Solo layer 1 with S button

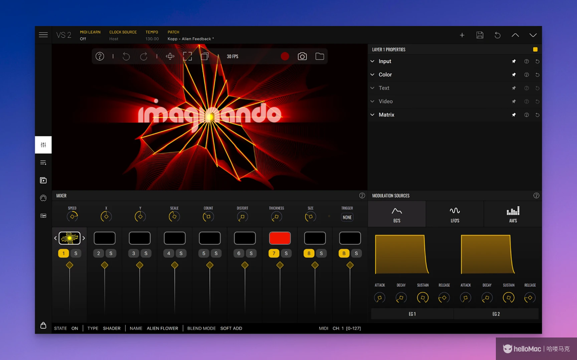click(x=76, y=253)
